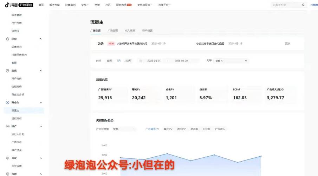This screenshot has width=318, height=176.
Task: Click the Douyin Open Platform logo
Action: point(19,5)
